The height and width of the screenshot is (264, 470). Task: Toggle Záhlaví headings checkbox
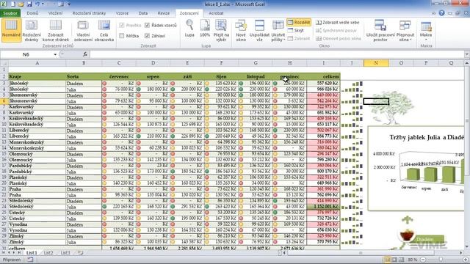[x=155, y=36]
